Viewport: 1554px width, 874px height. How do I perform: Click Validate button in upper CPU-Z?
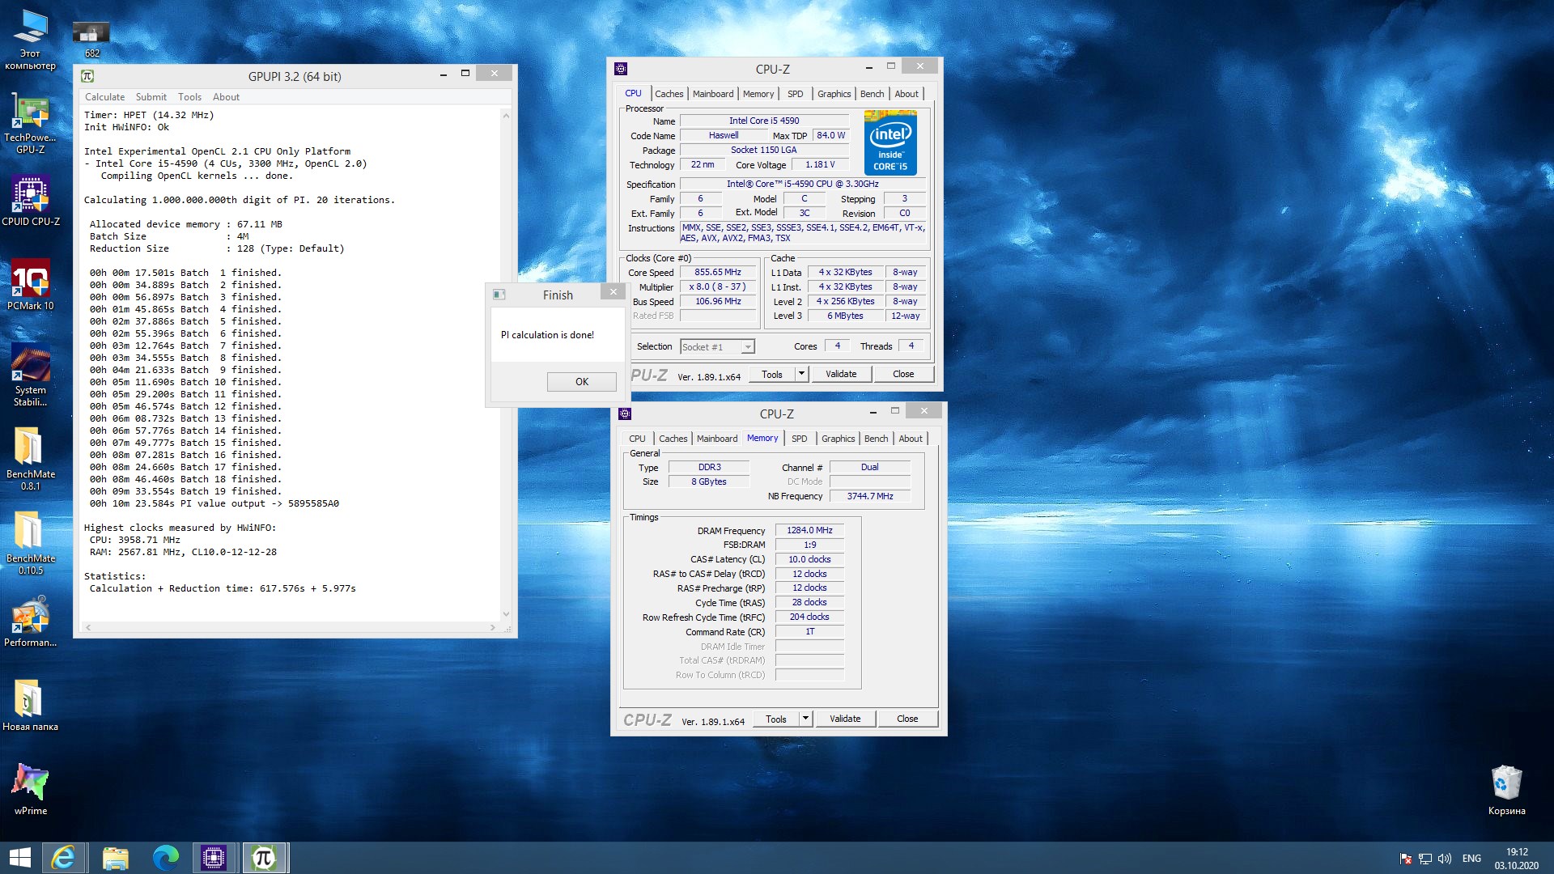[841, 375]
